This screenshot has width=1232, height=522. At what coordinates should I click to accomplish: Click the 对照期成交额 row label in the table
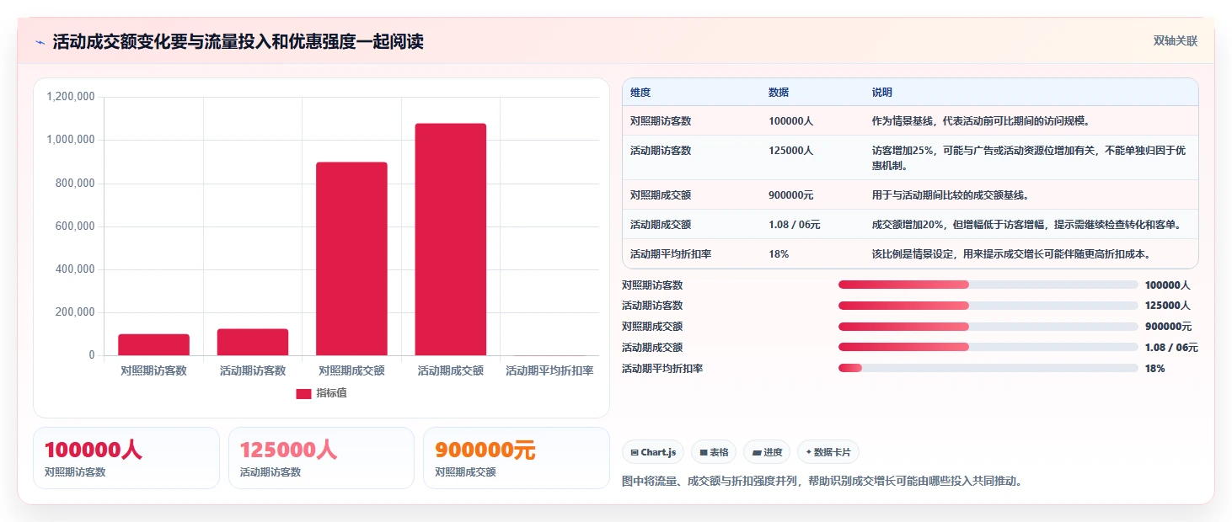coord(661,195)
